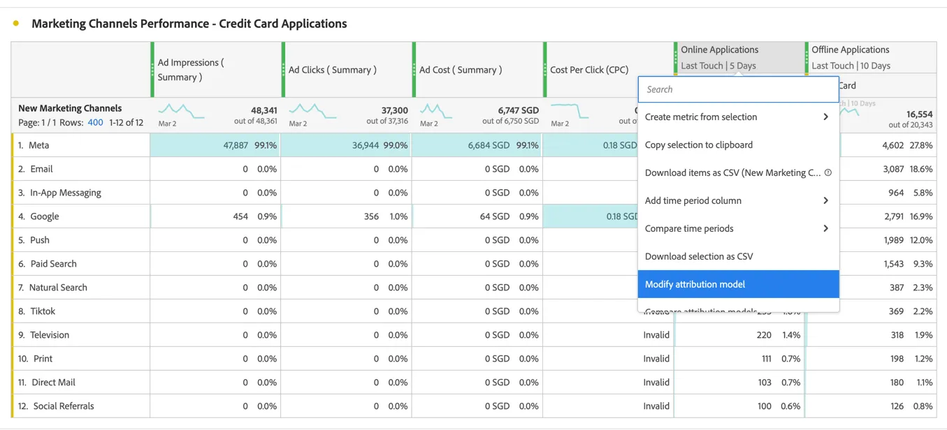The width and height of the screenshot is (947, 430).
Task: Click the context menu Search field
Action: tap(738, 89)
